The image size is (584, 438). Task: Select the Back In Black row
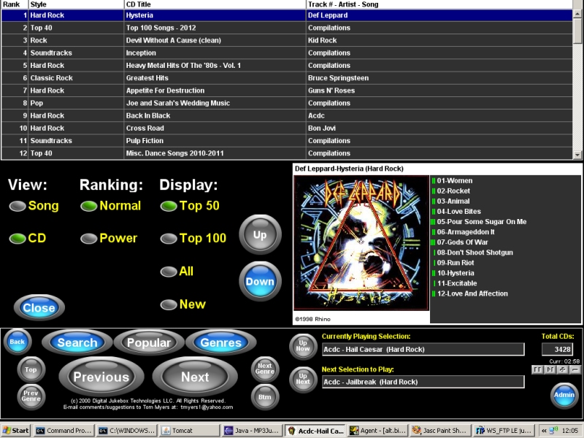[x=287, y=116]
